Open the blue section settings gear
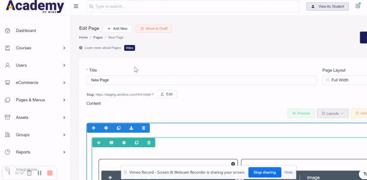 point(106,128)
